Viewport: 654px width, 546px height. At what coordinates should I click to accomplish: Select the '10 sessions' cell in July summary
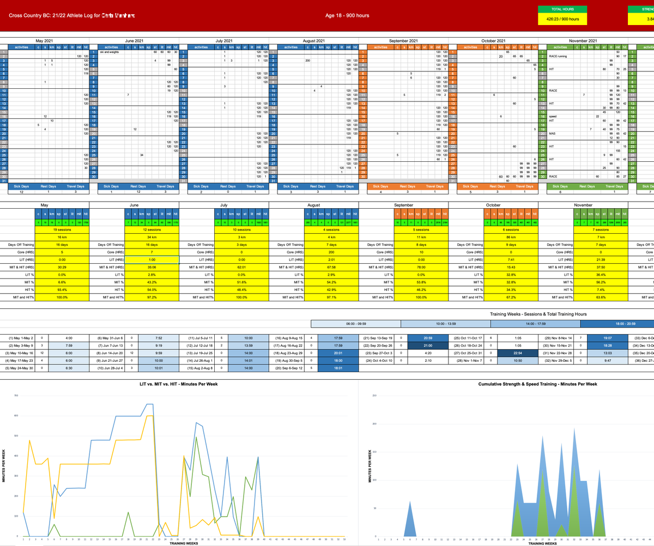click(x=242, y=231)
